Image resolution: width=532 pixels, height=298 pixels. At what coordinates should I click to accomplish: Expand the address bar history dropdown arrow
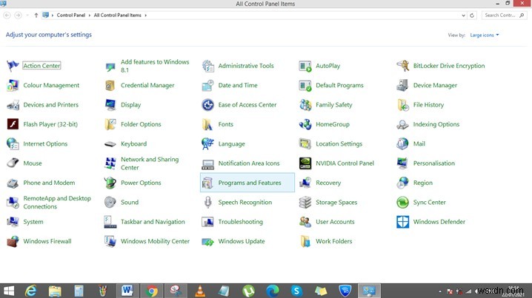[x=463, y=16]
